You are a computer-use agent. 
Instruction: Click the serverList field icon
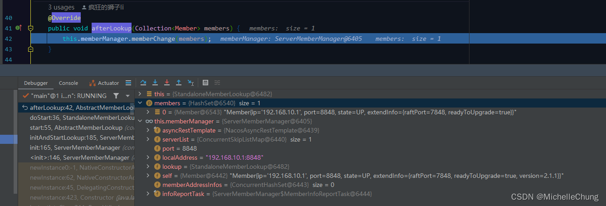157,139
